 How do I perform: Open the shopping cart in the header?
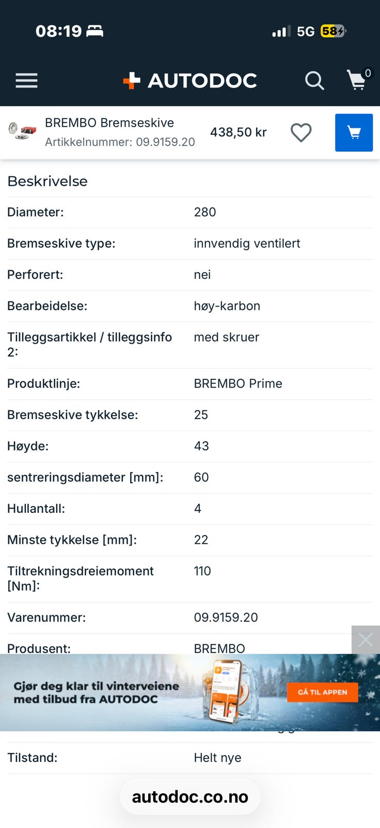click(x=357, y=80)
